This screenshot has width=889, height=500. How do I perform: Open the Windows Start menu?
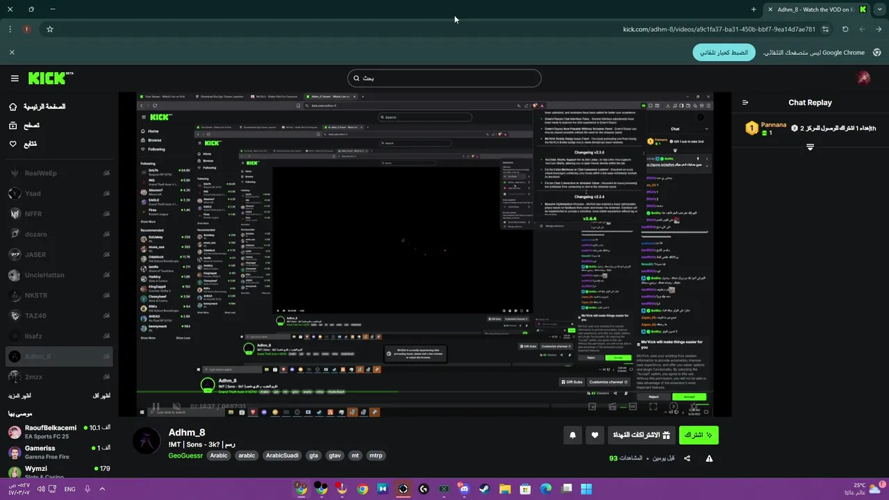coord(586,489)
